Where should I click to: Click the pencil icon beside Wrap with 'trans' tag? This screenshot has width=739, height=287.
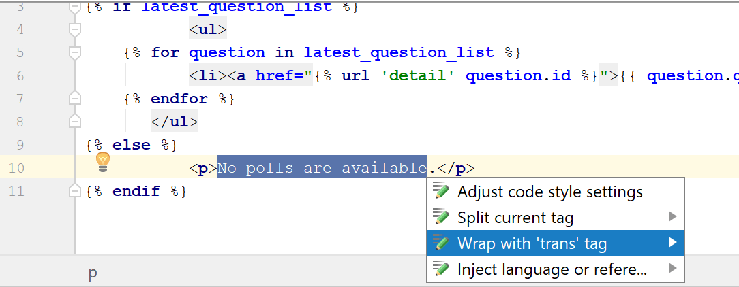pos(442,243)
